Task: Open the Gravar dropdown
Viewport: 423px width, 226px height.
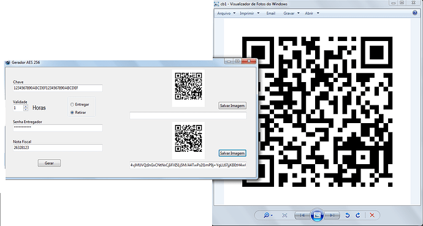Action: click(291, 13)
